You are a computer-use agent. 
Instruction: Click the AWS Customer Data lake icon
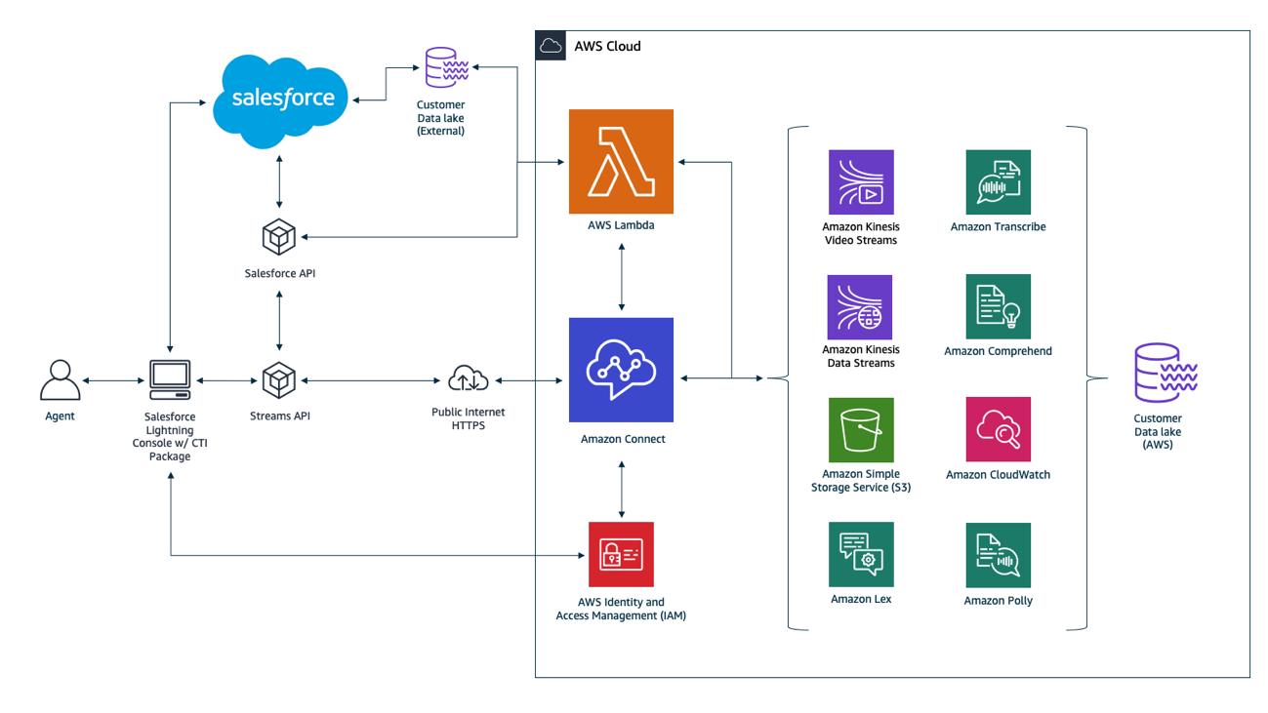coord(1166,373)
